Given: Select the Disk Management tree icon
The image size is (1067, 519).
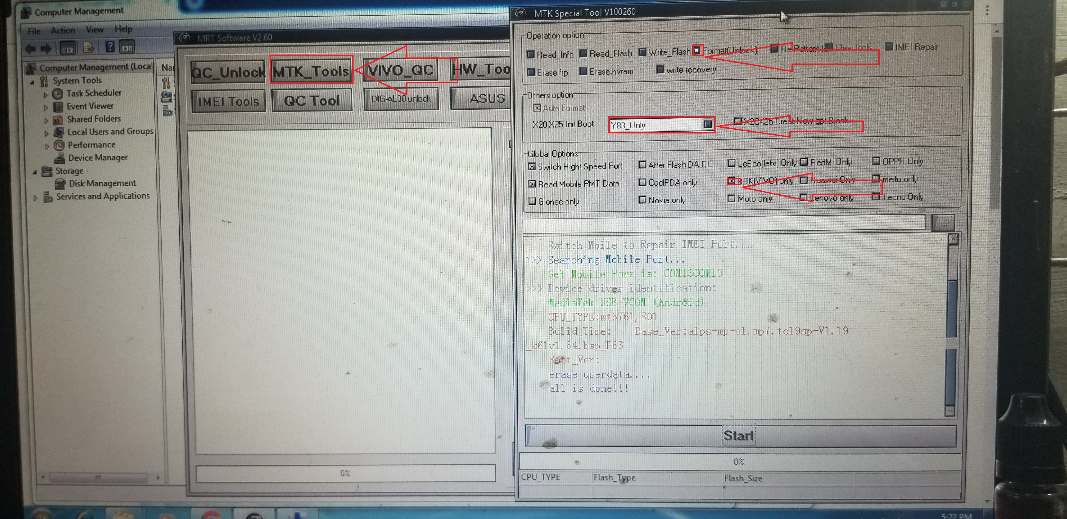Looking at the screenshot, I should click(61, 184).
